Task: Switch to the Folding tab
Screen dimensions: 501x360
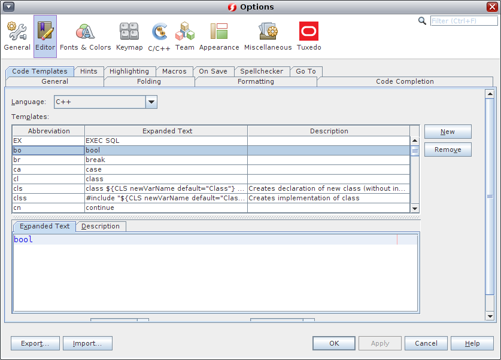Action: pos(149,81)
